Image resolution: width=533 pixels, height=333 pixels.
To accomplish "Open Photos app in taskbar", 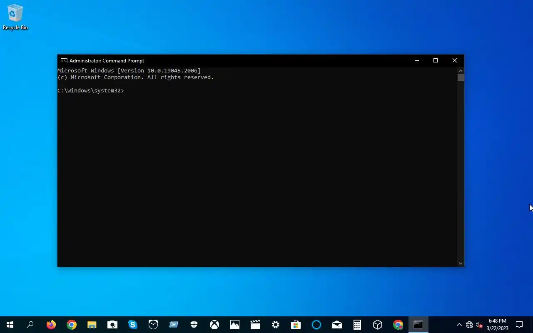I will tap(235, 325).
